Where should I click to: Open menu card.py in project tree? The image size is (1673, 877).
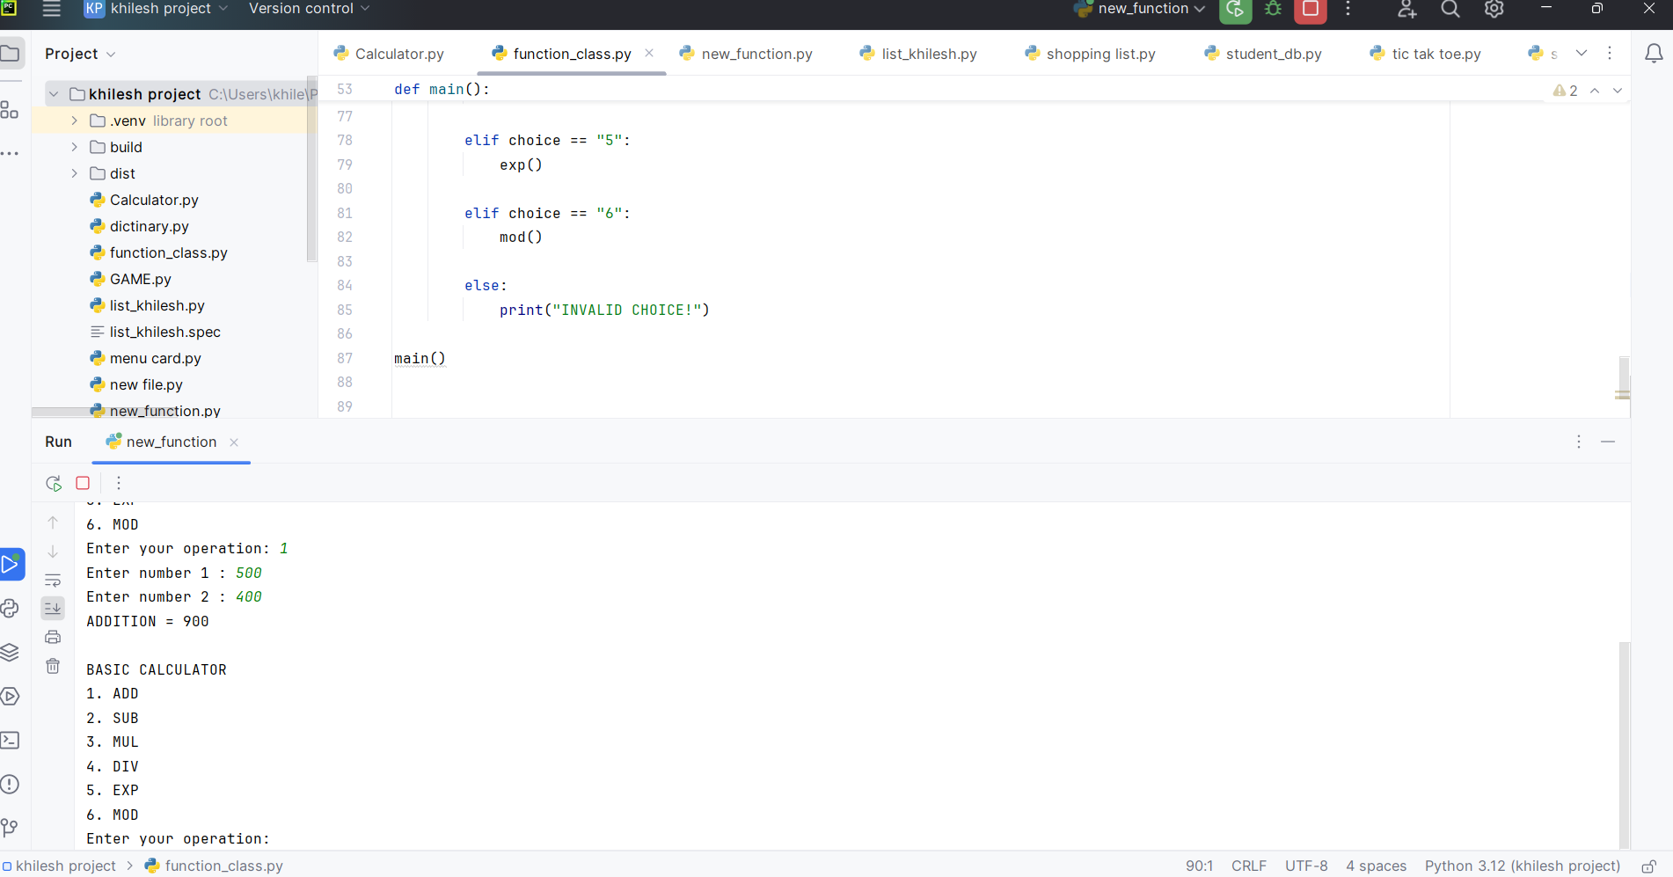pos(145,358)
